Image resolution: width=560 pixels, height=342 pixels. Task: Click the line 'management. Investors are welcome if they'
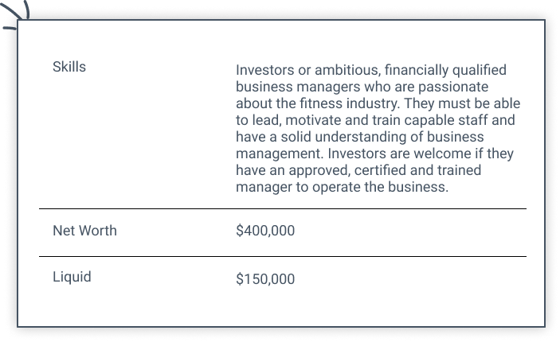[374, 154]
